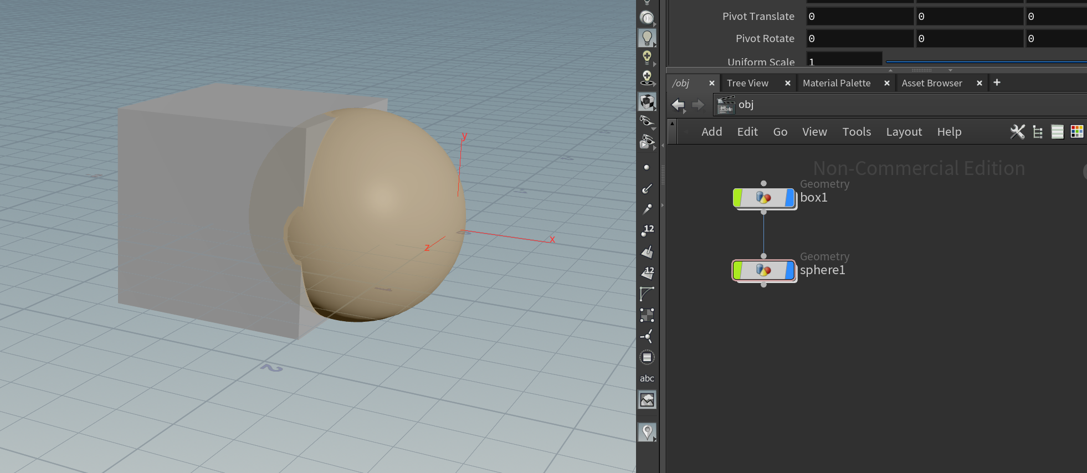The width and height of the screenshot is (1087, 473).
Task: Toggle display point normals icon
Action: coord(647,188)
